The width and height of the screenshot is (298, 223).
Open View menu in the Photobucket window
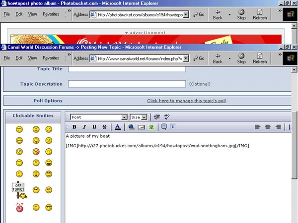(x=33, y=14)
